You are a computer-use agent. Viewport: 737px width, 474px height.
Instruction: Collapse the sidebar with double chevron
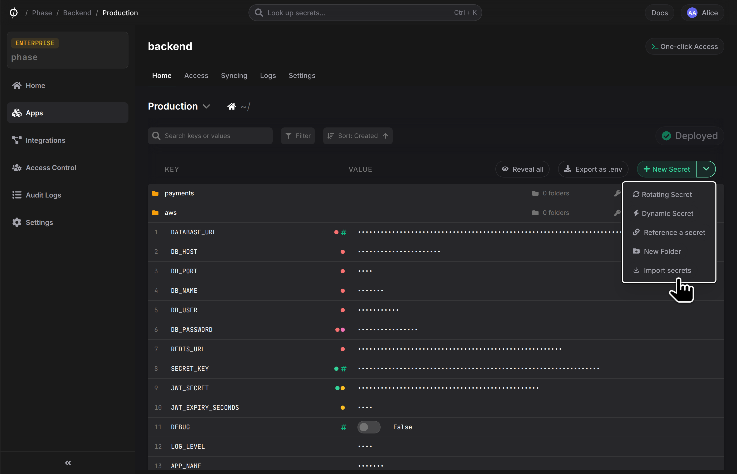coord(68,463)
